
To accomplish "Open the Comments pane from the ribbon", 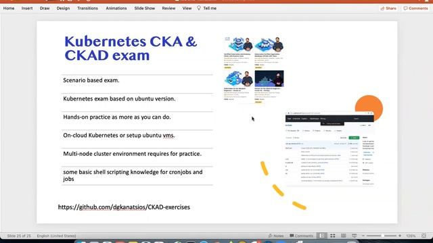I will coord(415,9).
